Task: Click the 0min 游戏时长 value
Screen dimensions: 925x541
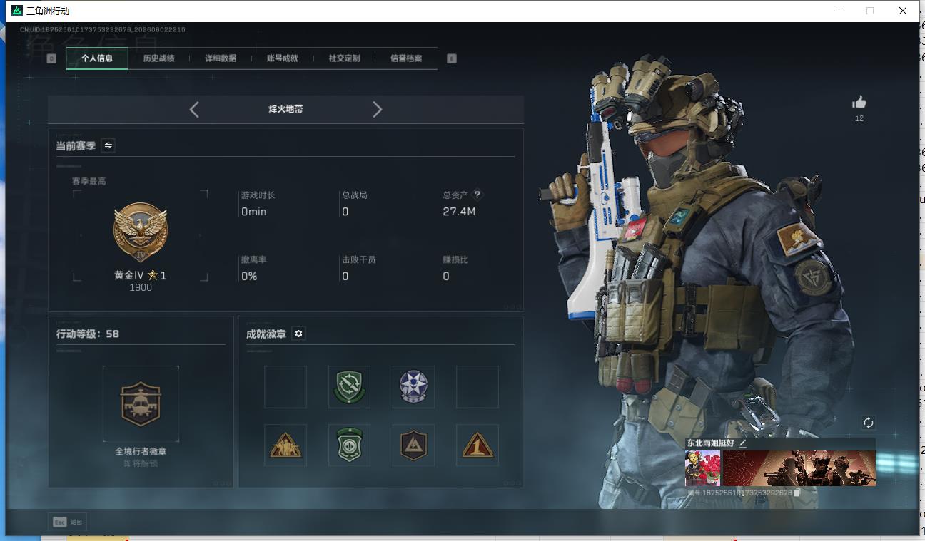Action: (254, 212)
